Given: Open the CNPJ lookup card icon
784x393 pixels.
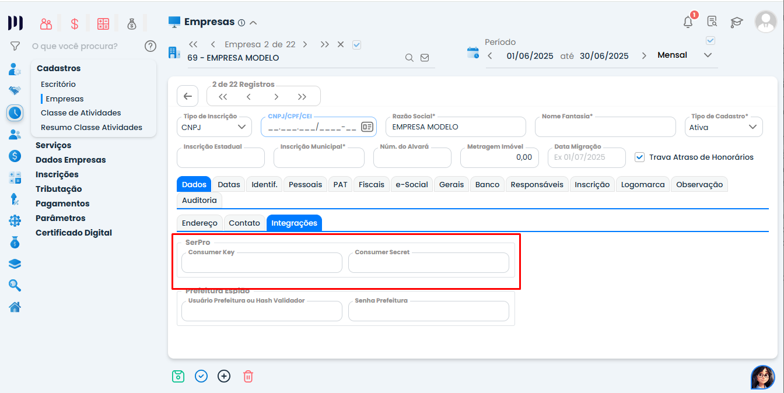Looking at the screenshot, I should tap(367, 127).
